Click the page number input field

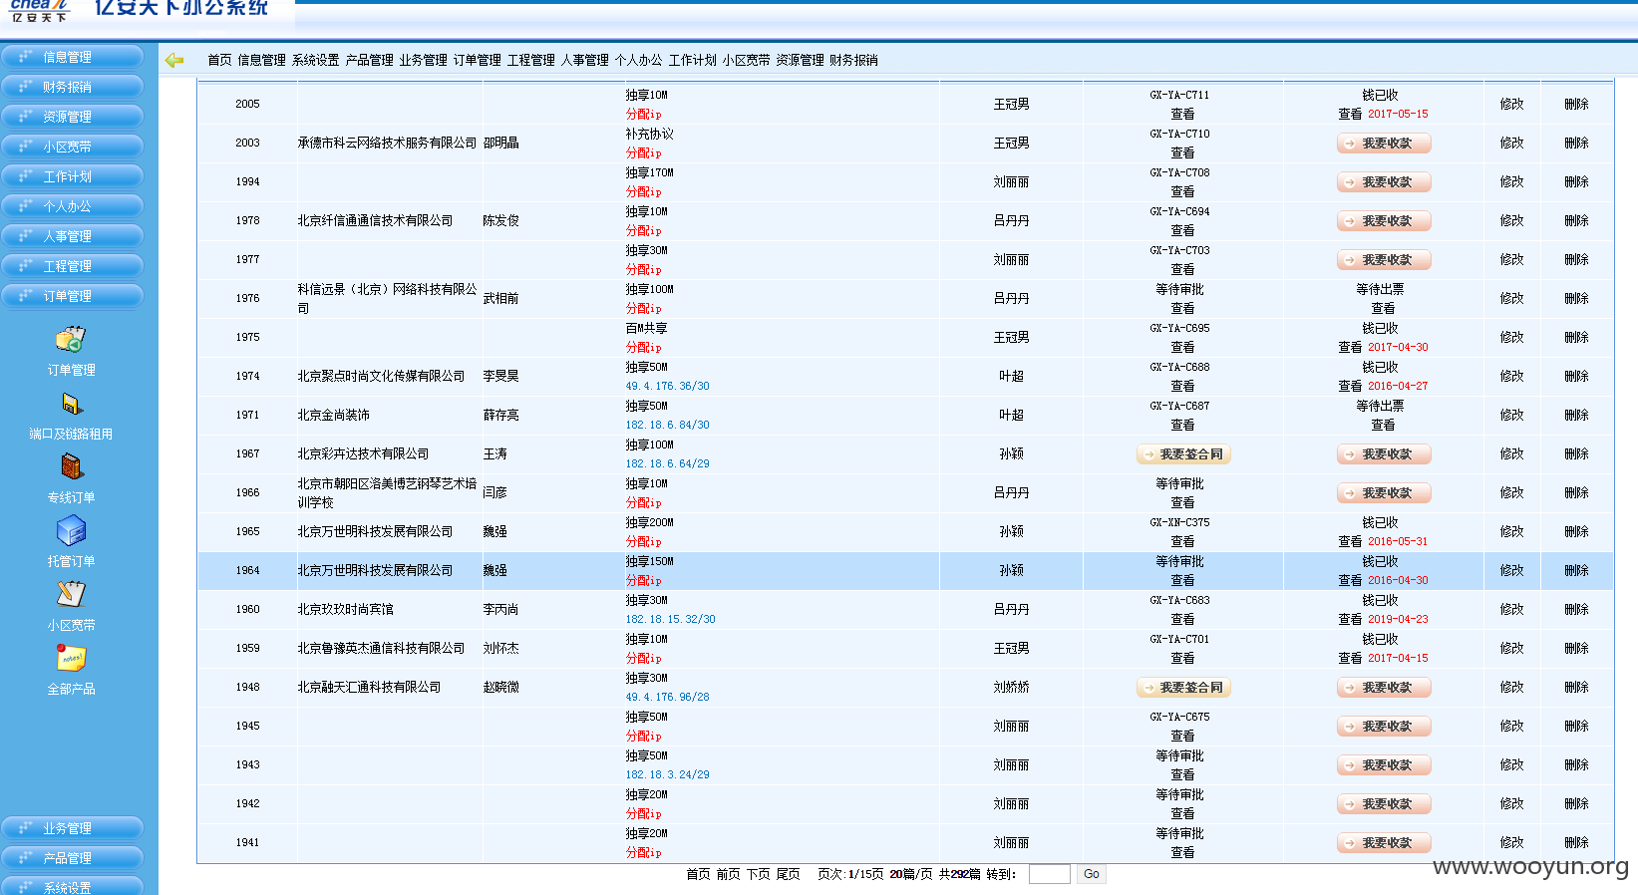click(1049, 874)
